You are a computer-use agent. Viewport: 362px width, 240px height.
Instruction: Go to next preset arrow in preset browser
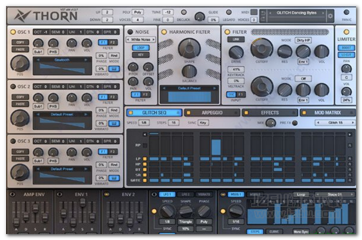323,13
